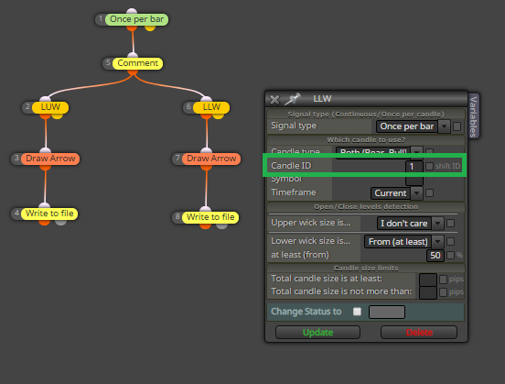Image resolution: width=505 pixels, height=384 pixels.
Task: Tick the checkbox beside Timeframe
Action: [429, 193]
